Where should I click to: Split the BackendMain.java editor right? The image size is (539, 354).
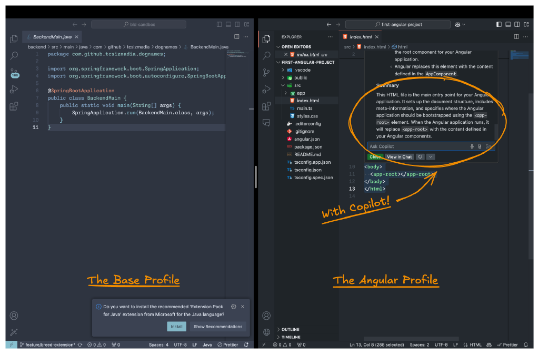pyautogui.click(x=237, y=37)
